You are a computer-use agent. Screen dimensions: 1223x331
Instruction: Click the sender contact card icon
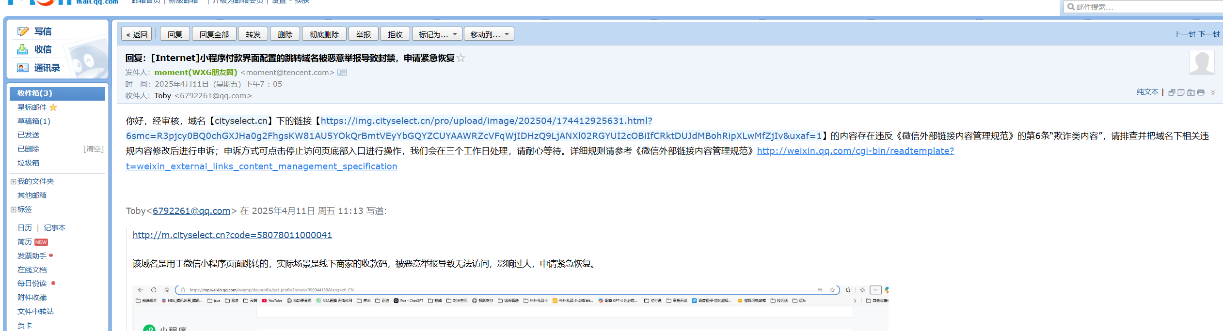[342, 73]
